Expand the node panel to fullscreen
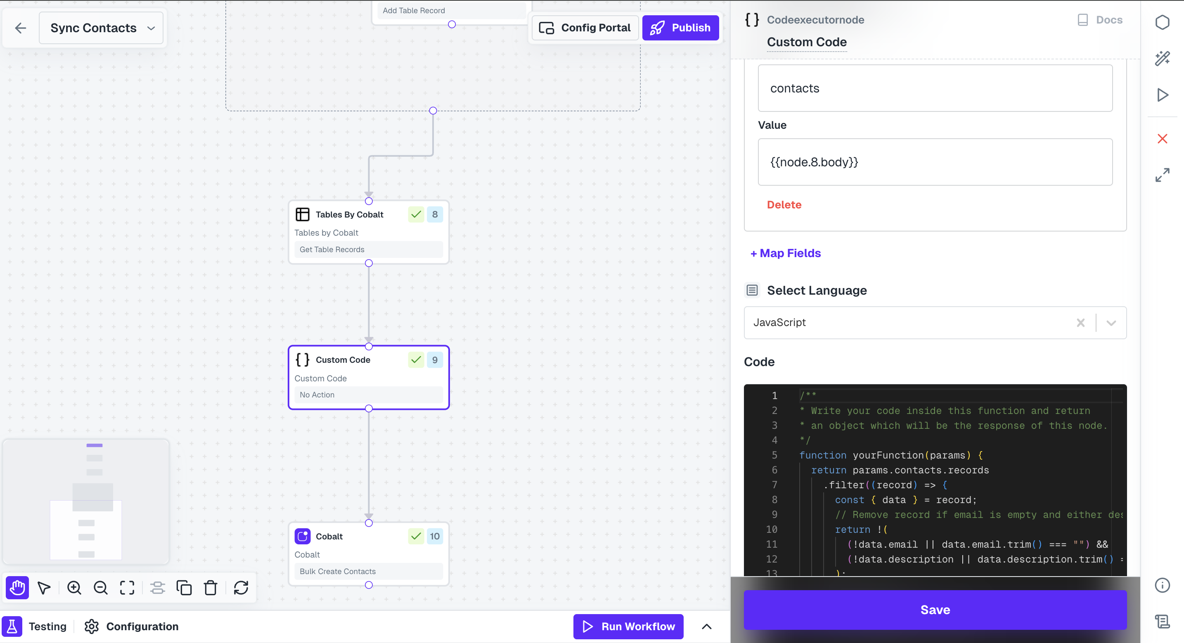1184x643 pixels. [x=1163, y=175]
